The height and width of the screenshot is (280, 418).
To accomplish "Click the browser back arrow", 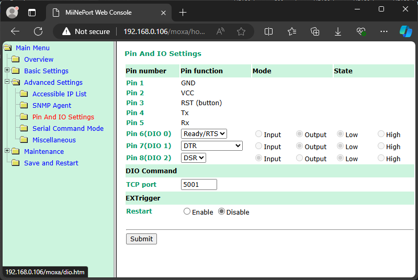I will pyautogui.click(x=15, y=31).
